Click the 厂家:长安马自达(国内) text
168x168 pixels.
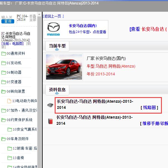click(106, 59)
